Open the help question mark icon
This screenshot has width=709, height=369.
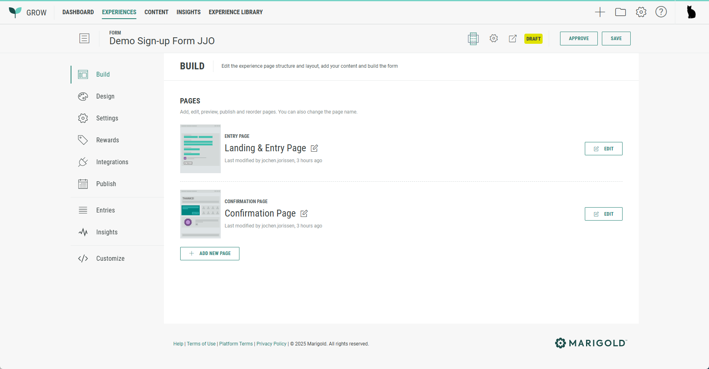[661, 12]
